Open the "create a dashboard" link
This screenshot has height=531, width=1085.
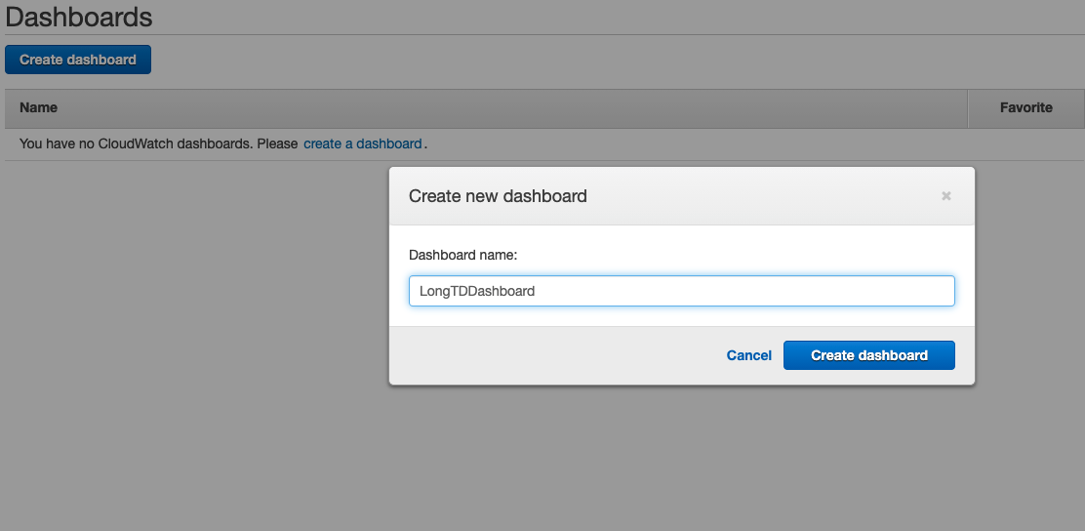coord(362,143)
